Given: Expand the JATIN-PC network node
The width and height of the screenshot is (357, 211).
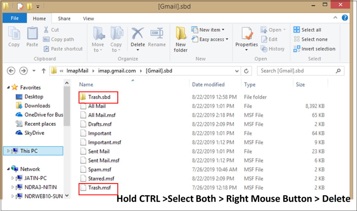Looking at the screenshot, I should tap(13, 178).
